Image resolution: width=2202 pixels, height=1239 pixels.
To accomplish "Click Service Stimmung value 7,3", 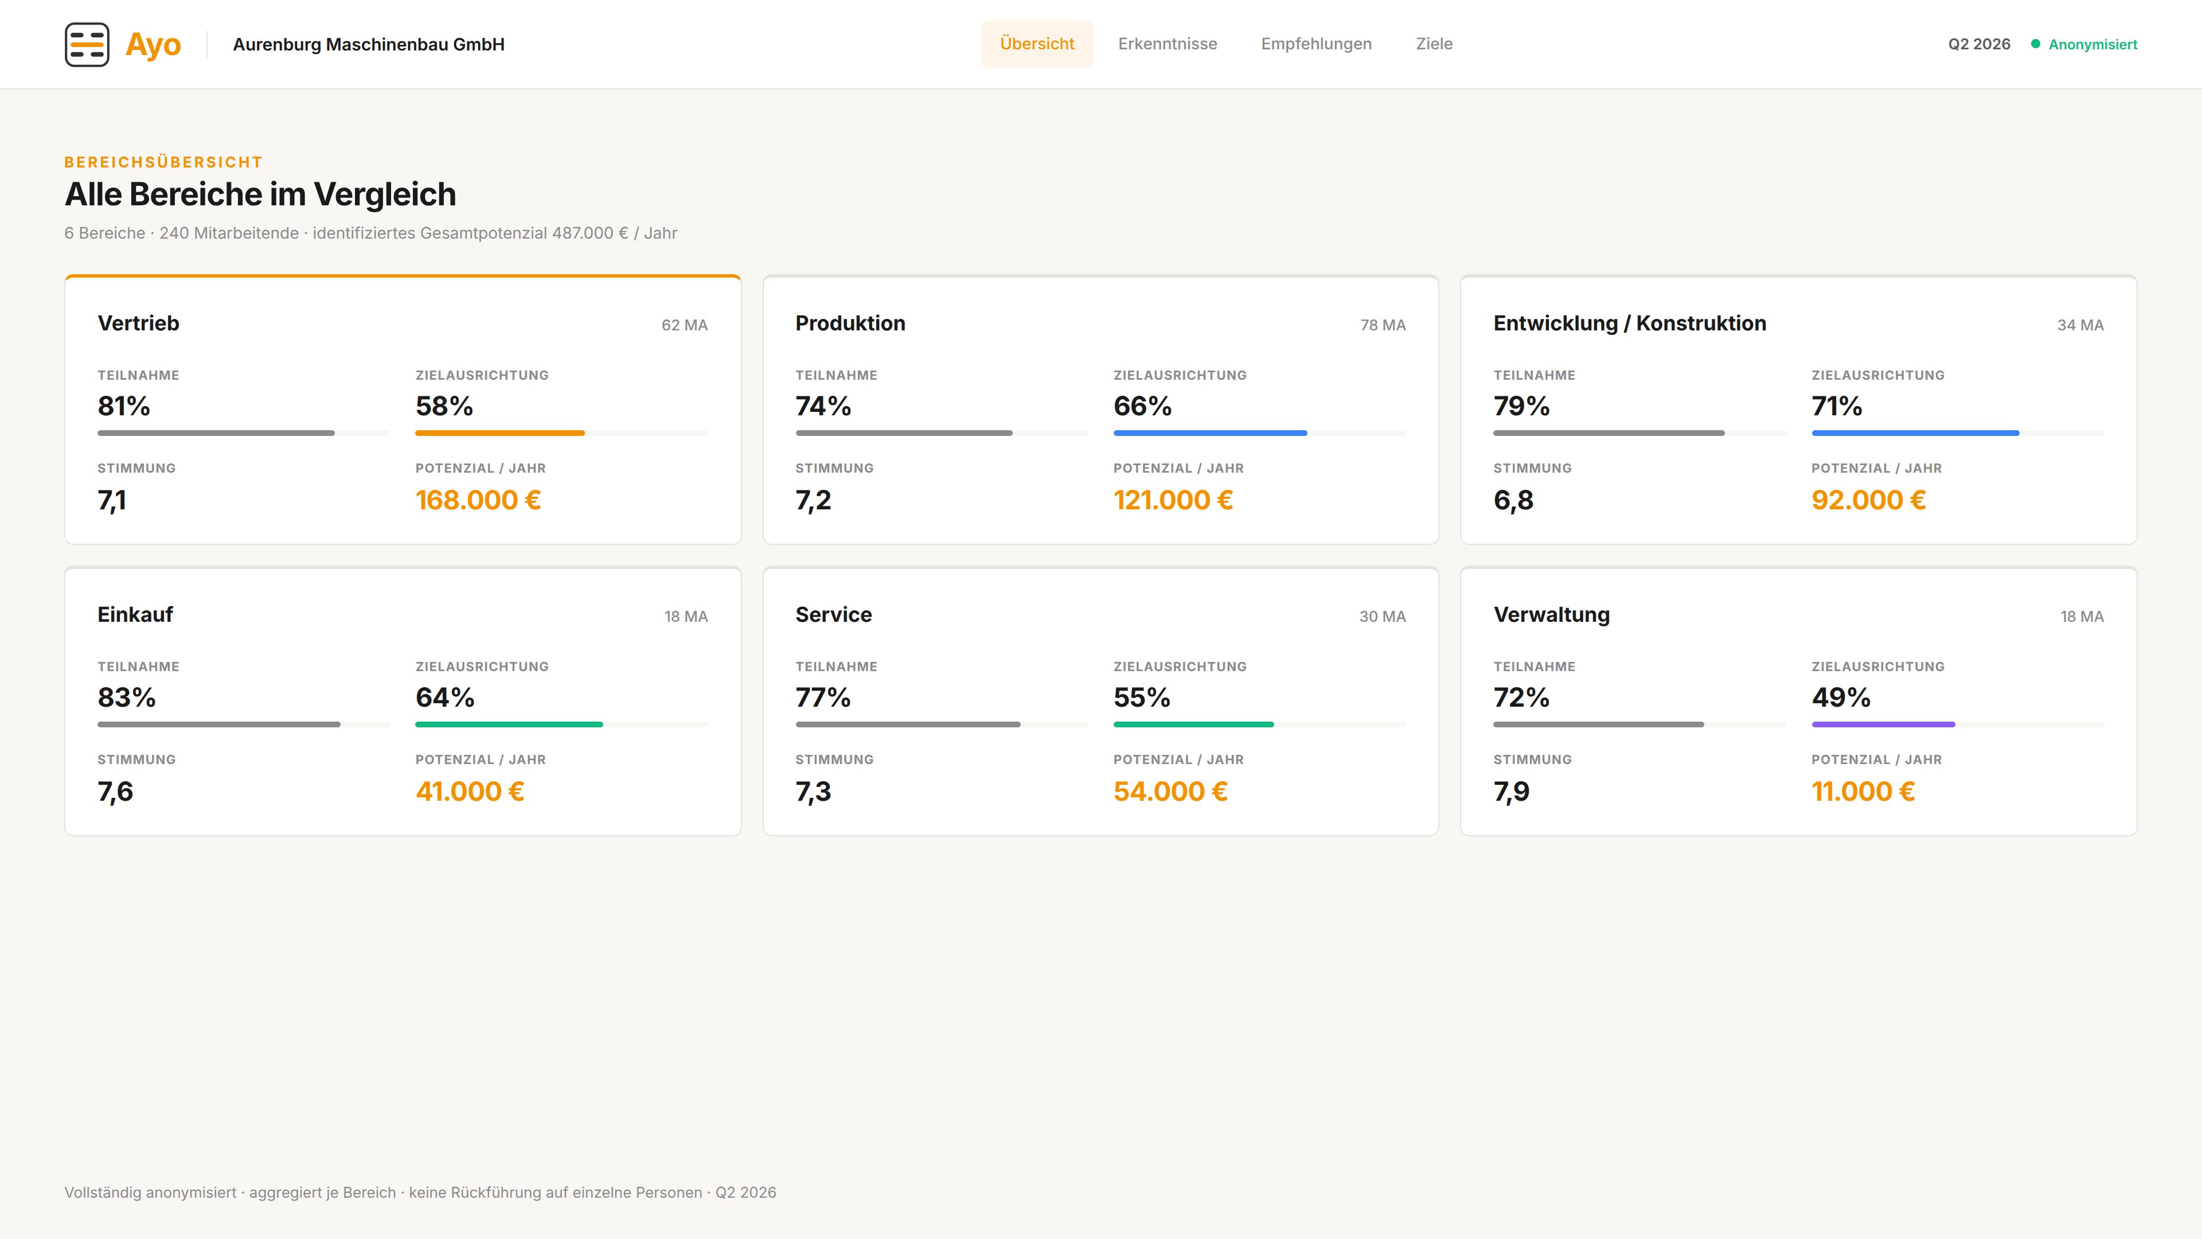I will [813, 792].
